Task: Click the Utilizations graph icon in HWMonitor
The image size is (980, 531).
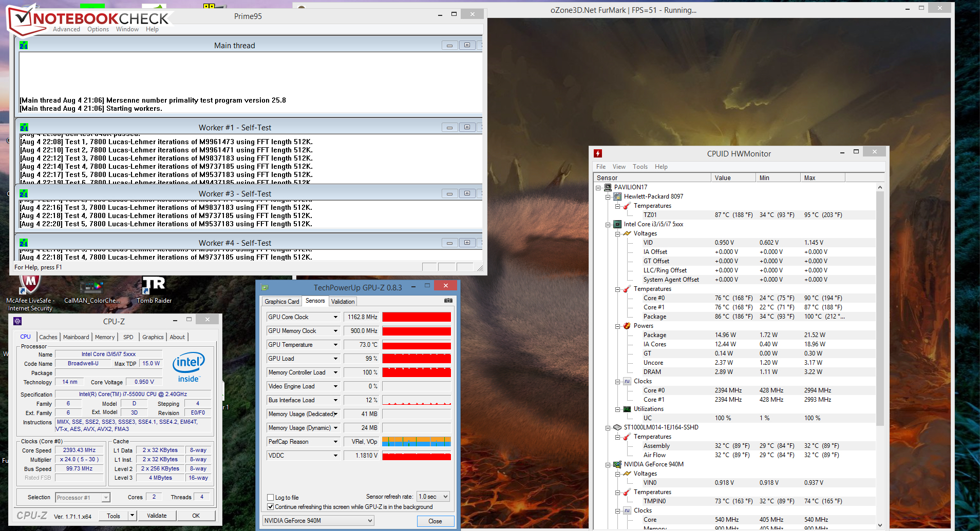Action: [x=627, y=409]
